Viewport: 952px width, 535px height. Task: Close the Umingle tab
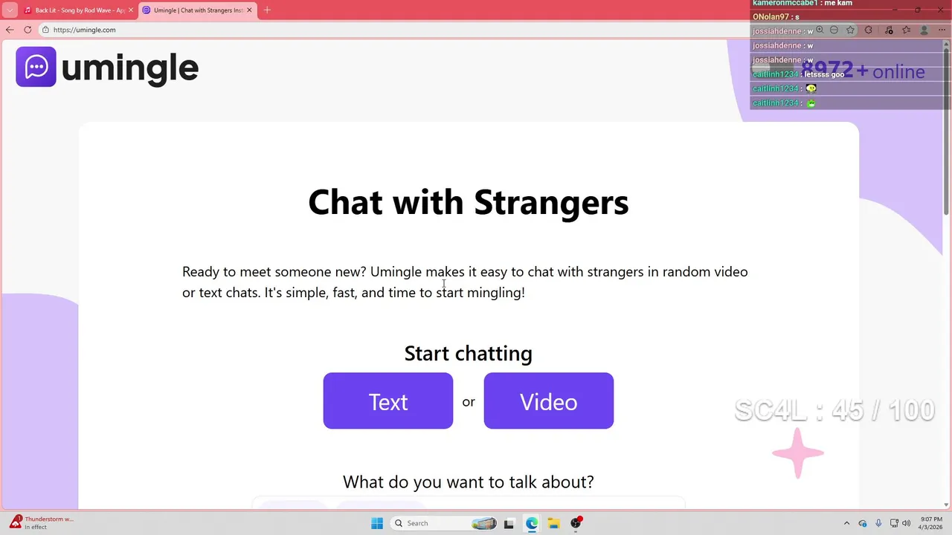(249, 10)
